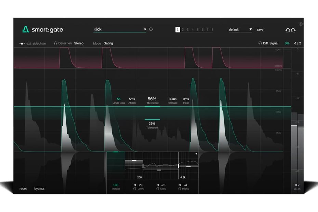Image resolution: width=318 pixels, height=212 pixels.
Task: Solo the Highs band with headphone icon
Action: point(180,189)
